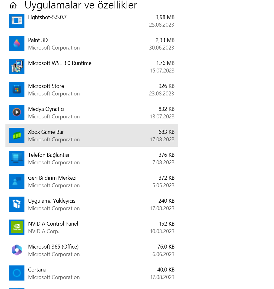Click the Xbox Game Bar icon

(17, 135)
